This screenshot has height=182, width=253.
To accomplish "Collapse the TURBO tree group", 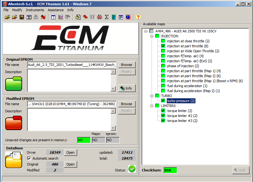I will [x=152, y=96].
